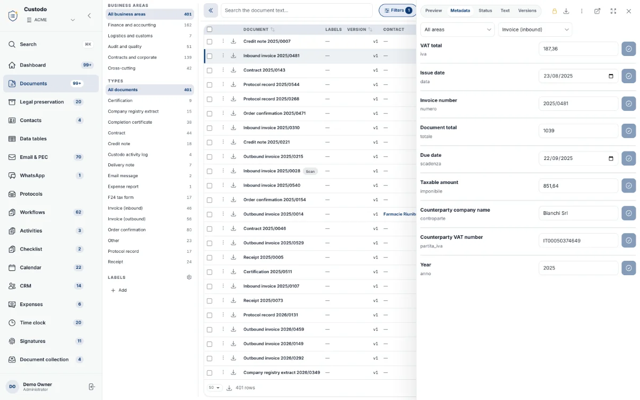640x400 pixels.
Task: Open the Farmacie Riunite contact link
Action: coord(399,214)
